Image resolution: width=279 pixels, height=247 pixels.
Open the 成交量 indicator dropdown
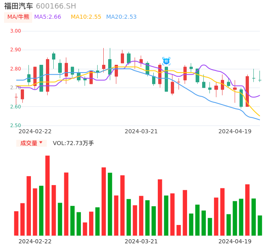(x=31, y=143)
